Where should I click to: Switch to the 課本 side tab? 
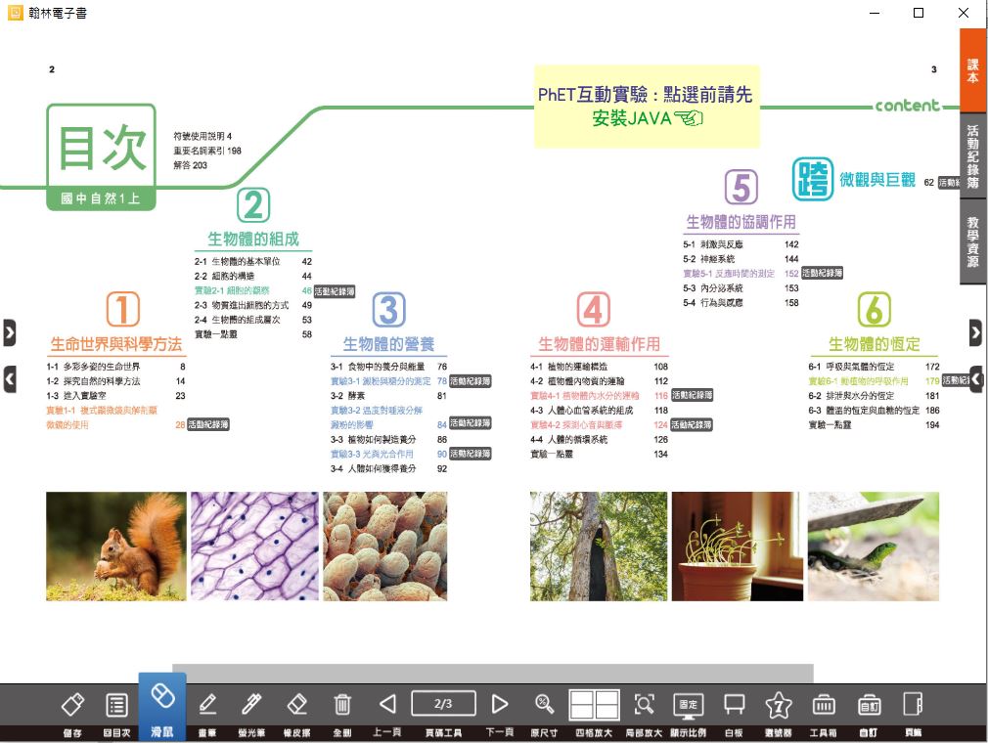[x=973, y=69]
